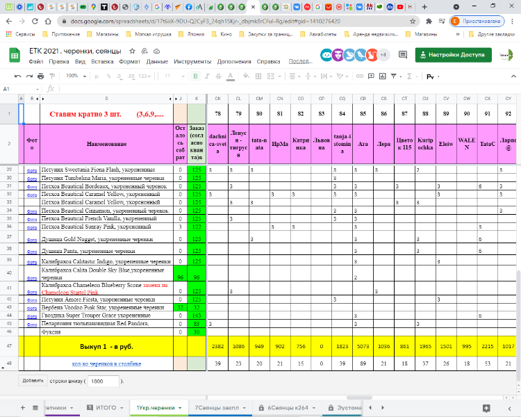Click the undo arrow in the toolbar
This screenshot has height=417, width=521.
pos(17,76)
